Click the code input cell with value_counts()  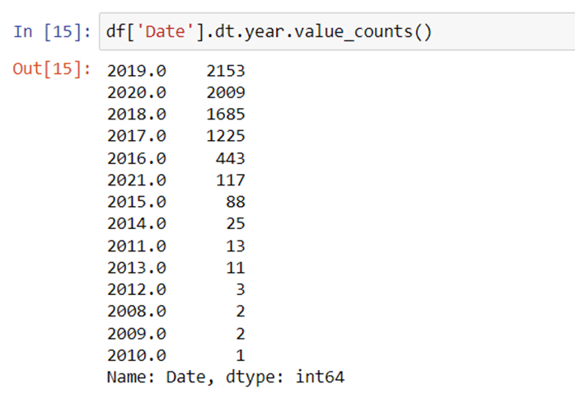[x=337, y=31]
